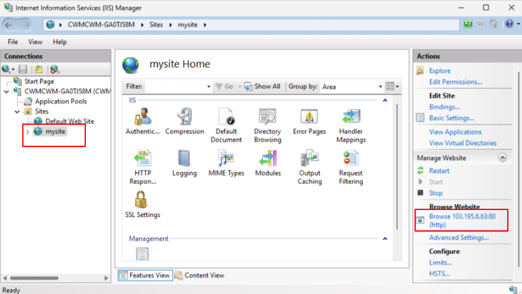This screenshot has height=294, width=522.
Task: Click the features area vertical scrollbar
Action: pos(397,167)
